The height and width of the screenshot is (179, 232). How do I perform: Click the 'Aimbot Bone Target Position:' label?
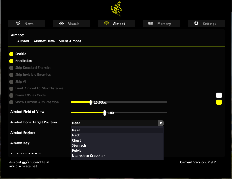pyautogui.click(x=34, y=122)
